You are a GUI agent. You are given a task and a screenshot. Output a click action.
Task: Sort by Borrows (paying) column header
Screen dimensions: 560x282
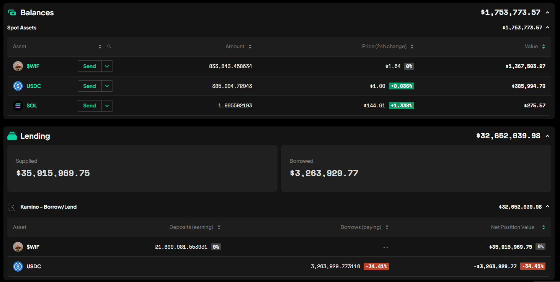click(364, 227)
